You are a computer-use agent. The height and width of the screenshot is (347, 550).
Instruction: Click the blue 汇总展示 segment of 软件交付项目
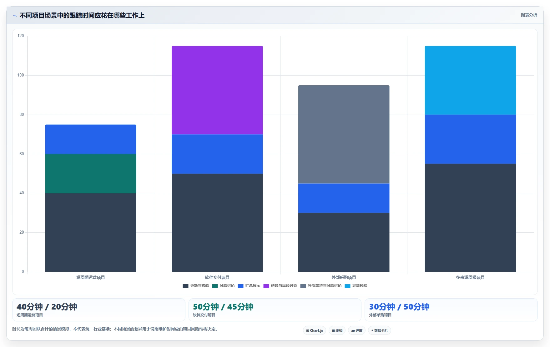217,154
